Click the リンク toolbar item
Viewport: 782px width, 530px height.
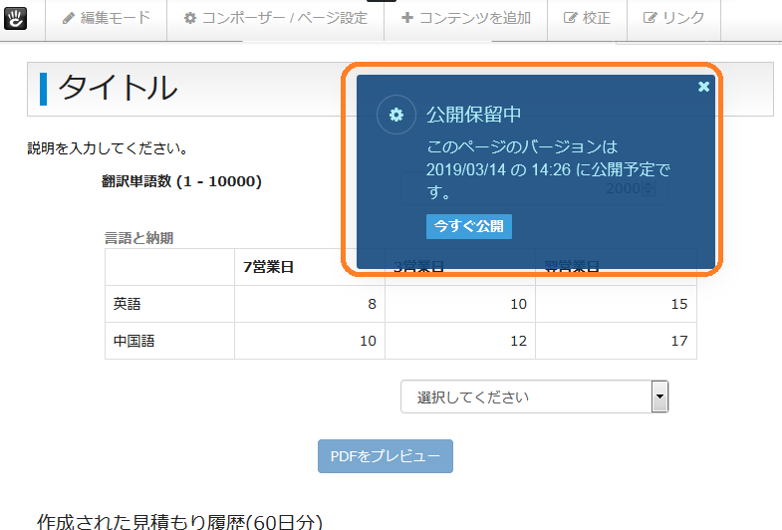tap(673, 18)
